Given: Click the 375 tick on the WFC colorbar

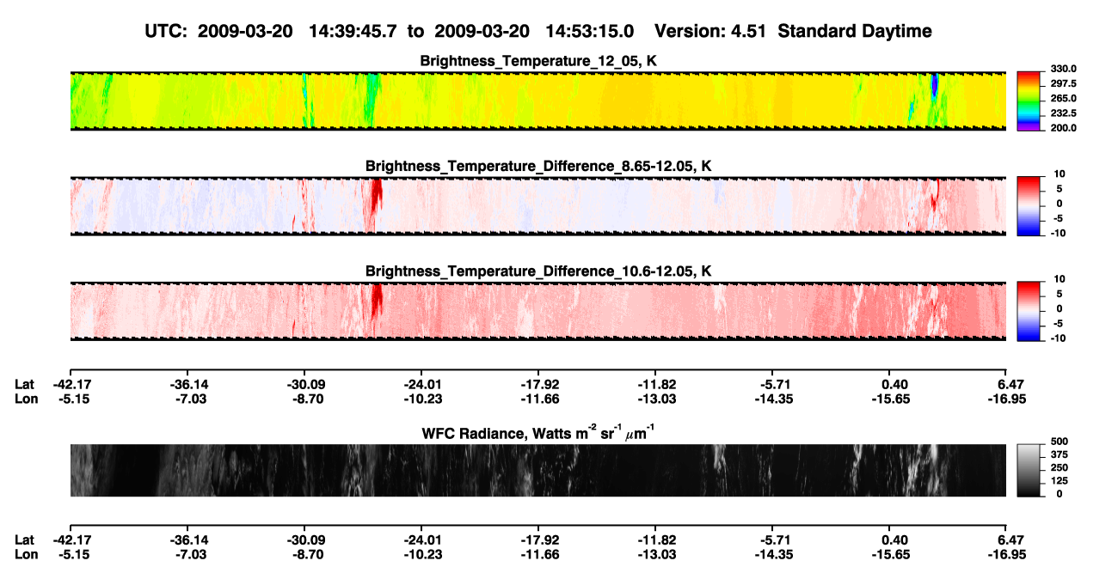Looking at the screenshot, I should point(1058,454).
